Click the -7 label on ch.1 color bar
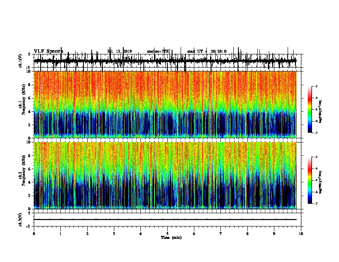 [x=315, y=133]
